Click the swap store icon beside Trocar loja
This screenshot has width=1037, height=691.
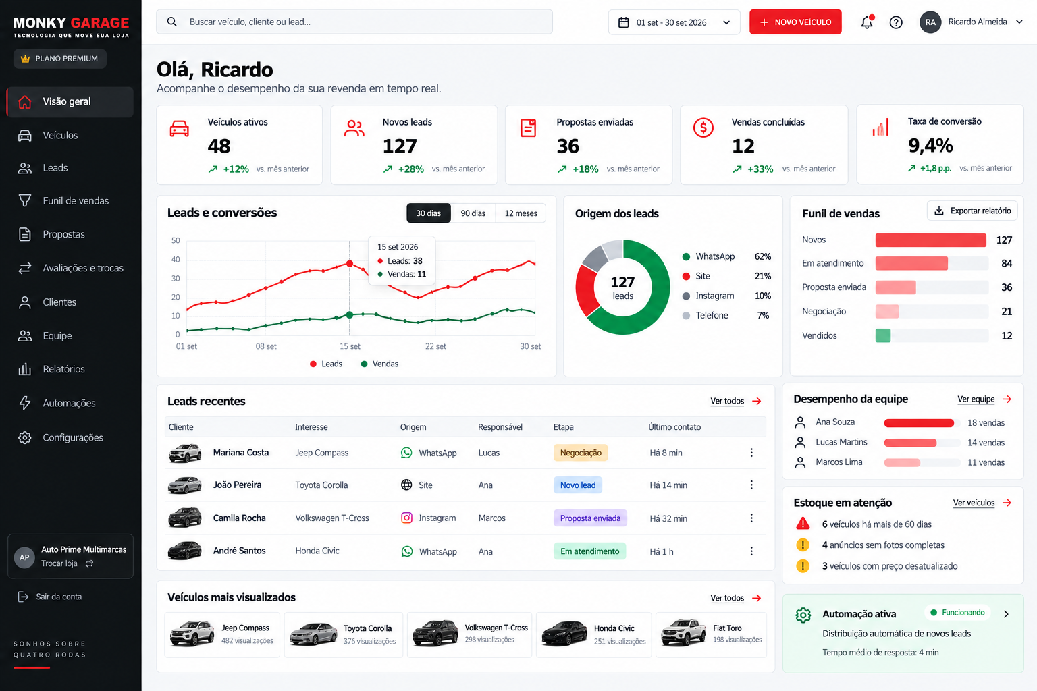coord(89,563)
